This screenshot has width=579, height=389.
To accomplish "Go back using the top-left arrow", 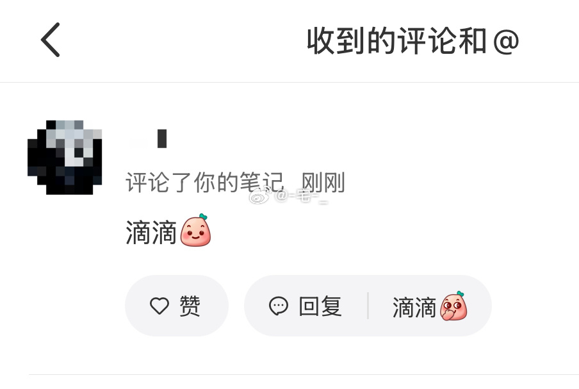I will (50, 40).
